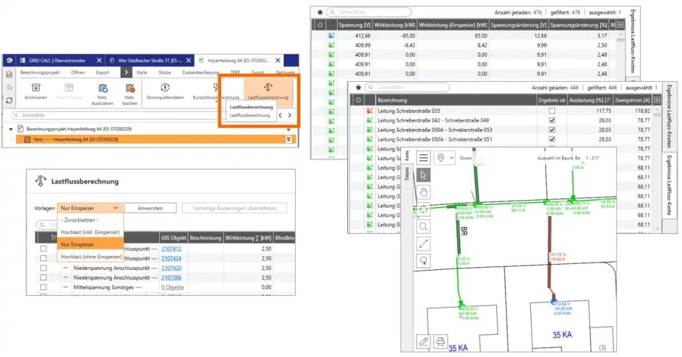
Task: Click the next arrow beside Lastflussberechnung tooltip
Action: click(x=290, y=115)
